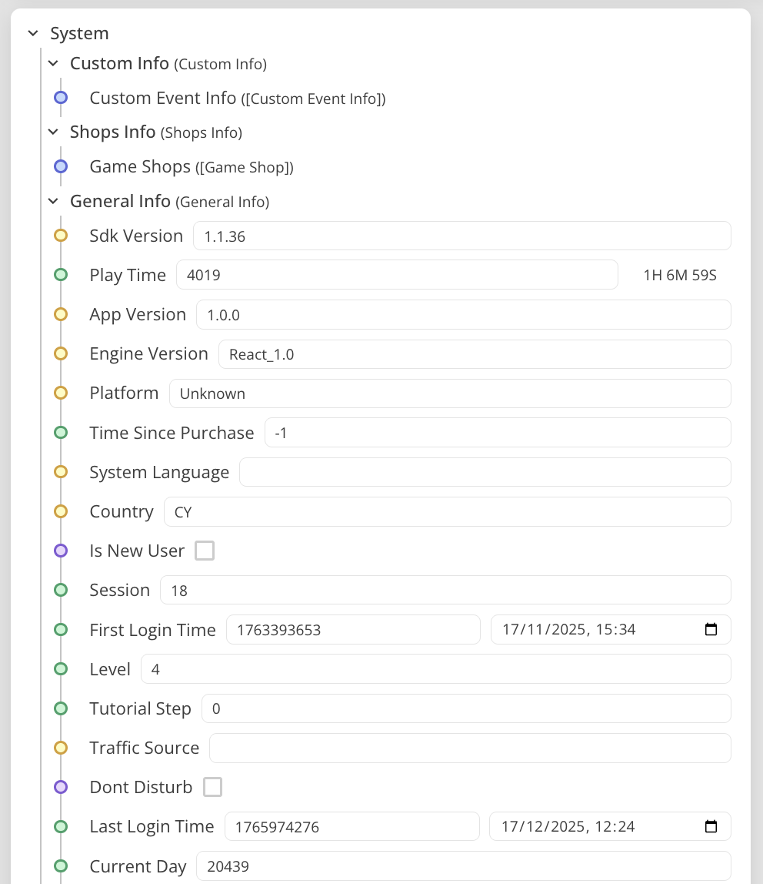Click the green circle next to Play Time
The image size is (763, 884).
[x=61, y=275]
